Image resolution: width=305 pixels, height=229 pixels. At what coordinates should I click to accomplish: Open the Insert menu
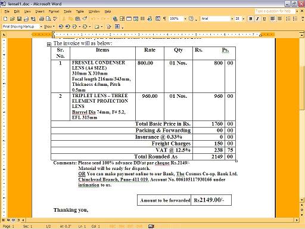[40, 11]
